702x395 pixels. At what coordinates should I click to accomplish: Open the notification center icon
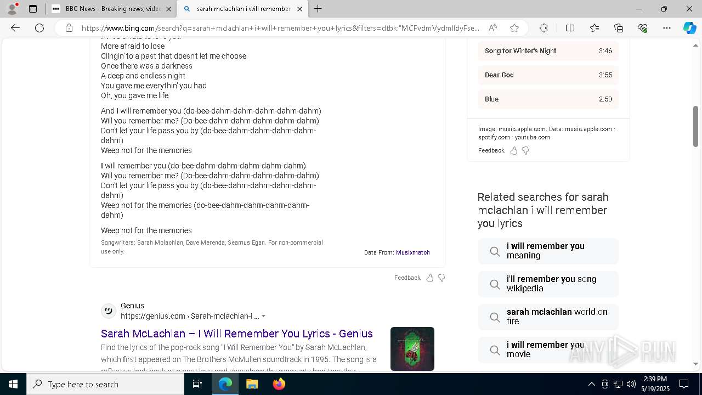(684, 384)
